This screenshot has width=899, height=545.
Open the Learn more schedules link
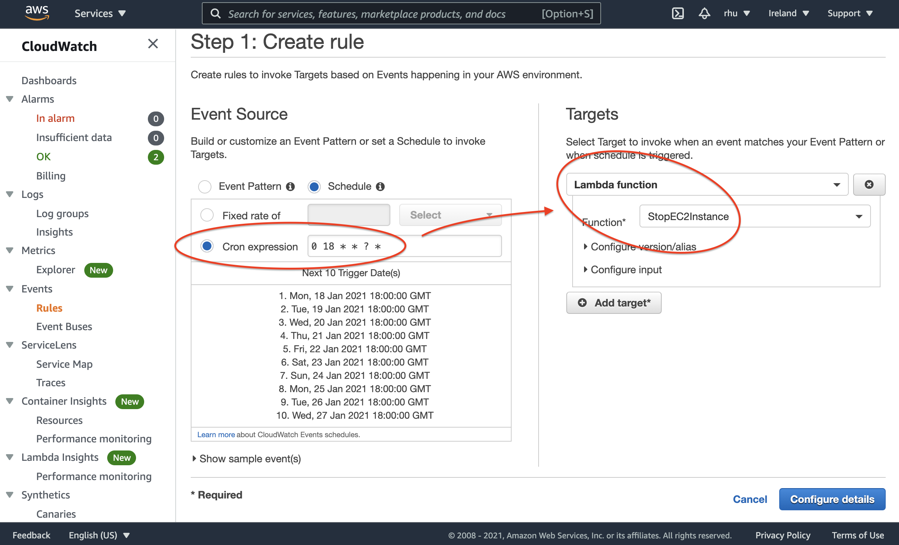216,435
